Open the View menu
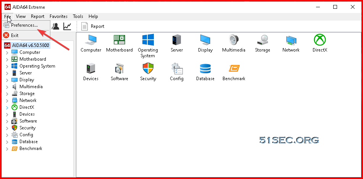Viewport: 363px width, 179px height. [21, 16]
